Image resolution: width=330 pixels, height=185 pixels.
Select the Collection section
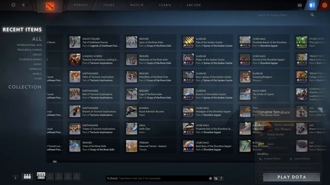point(25,87)
